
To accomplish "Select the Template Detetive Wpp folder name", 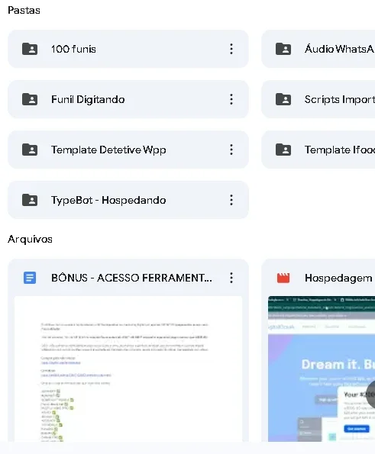I will (108, 150).
